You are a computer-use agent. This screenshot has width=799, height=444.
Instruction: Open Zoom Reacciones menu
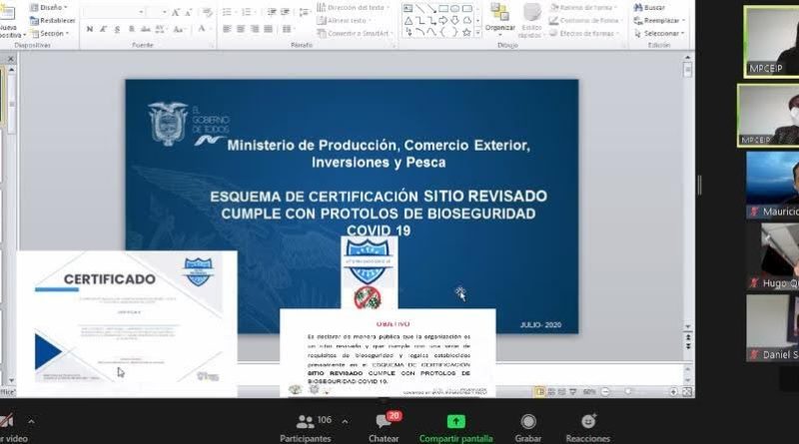click(588, 428)
